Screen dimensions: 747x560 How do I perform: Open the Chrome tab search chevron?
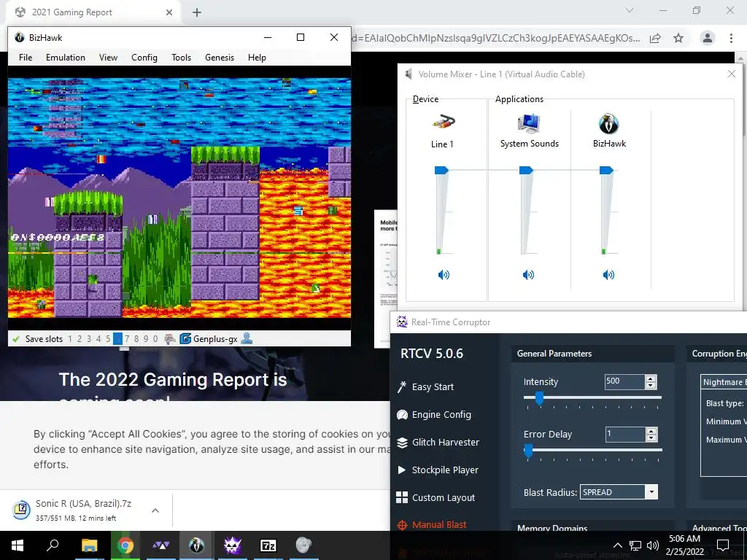tap(630, 10)
